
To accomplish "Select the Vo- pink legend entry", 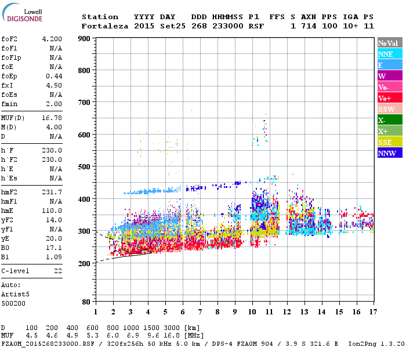I will click(389, 87).
